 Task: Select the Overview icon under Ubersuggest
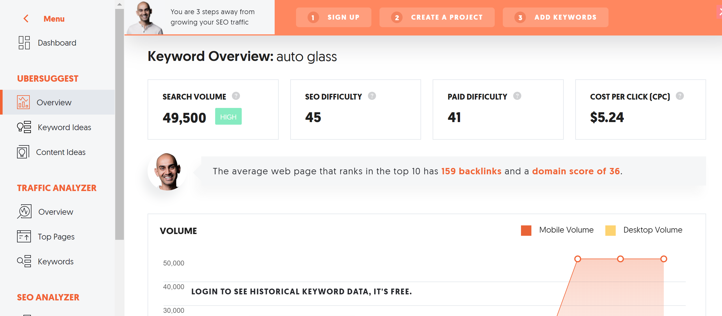pos(23,102)
